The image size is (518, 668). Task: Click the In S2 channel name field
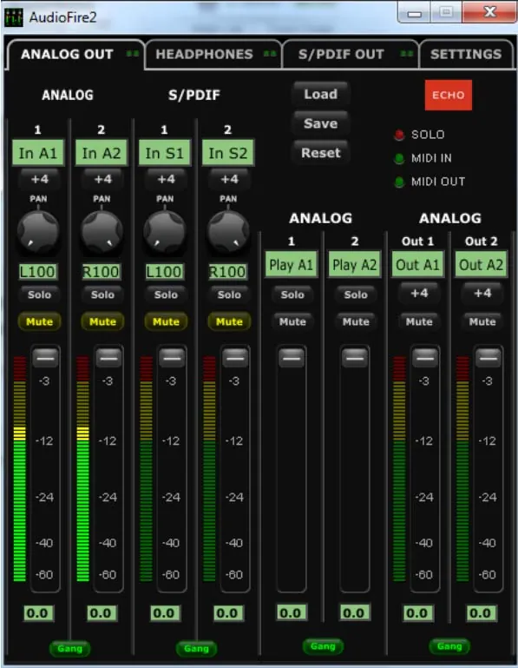[x=228, y=153]
